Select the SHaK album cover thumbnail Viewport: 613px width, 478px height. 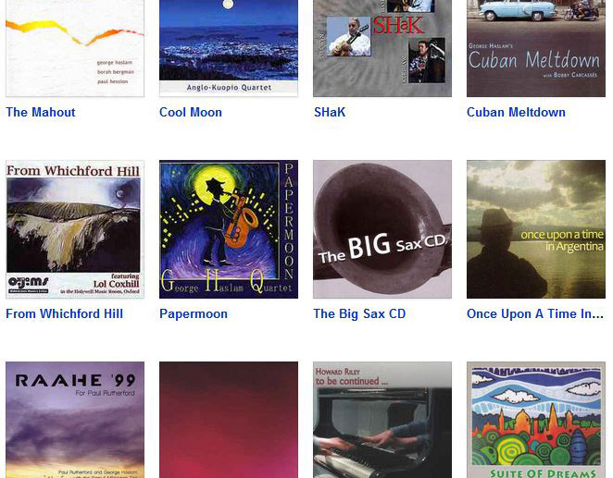pyautogui.click(x=382, y=48)
